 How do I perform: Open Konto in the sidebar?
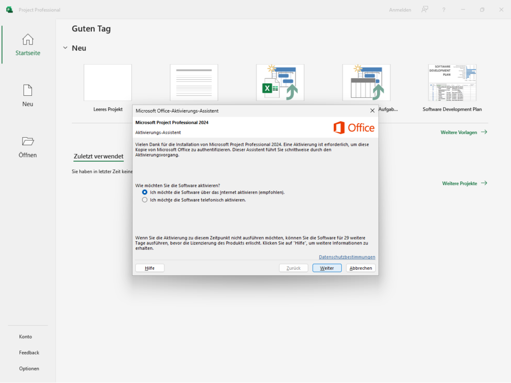(x=25, y=337)
